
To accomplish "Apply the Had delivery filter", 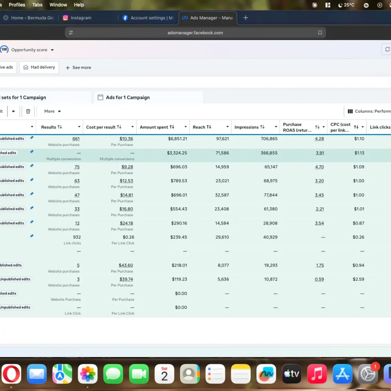I will 39,67.
